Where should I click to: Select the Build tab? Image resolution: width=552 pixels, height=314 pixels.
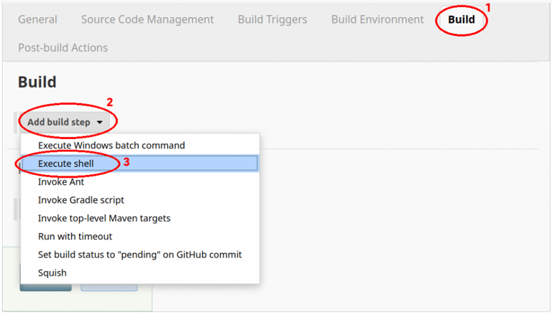click(x=461, y=19)
